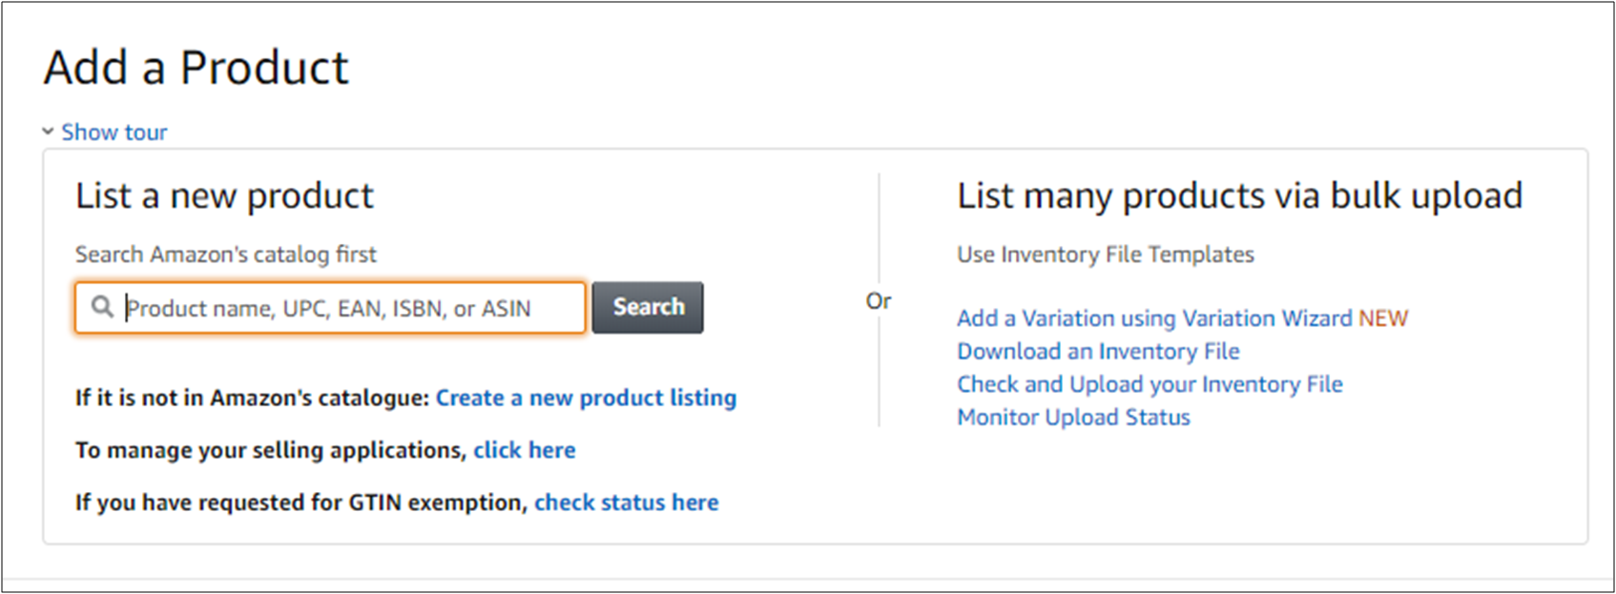Open Check and Upload your Inventory File
Viewport: 1616px width, 594px height.
(1150, 384)
